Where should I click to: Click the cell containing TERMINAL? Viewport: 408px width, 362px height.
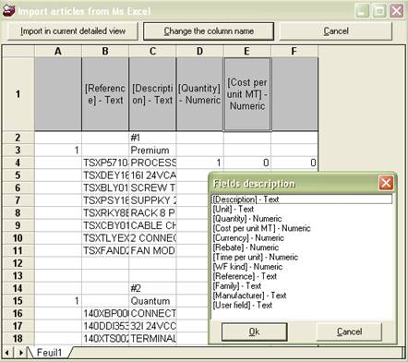152,339
